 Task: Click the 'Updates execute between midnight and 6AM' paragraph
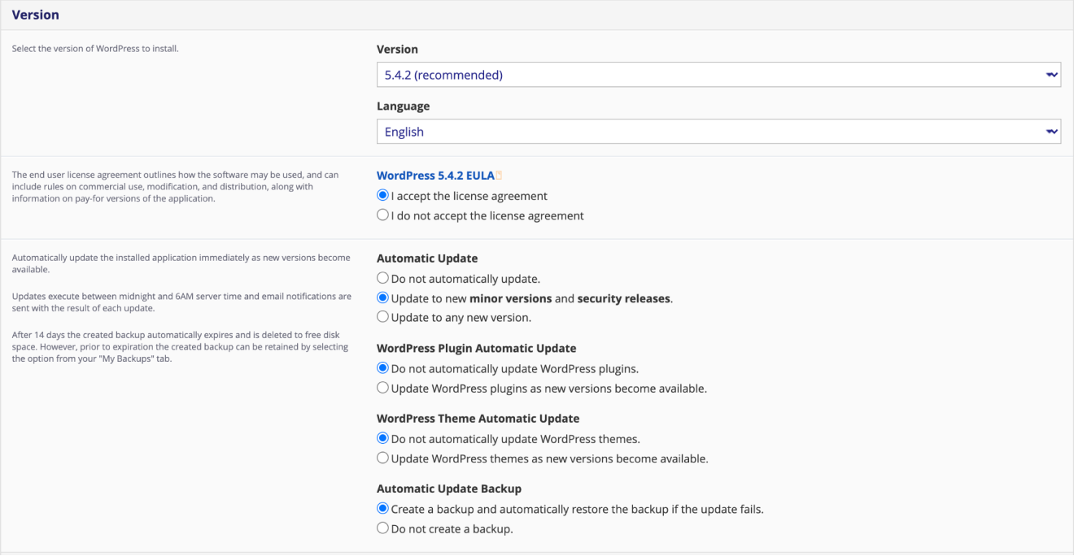[x=181, y=302]
